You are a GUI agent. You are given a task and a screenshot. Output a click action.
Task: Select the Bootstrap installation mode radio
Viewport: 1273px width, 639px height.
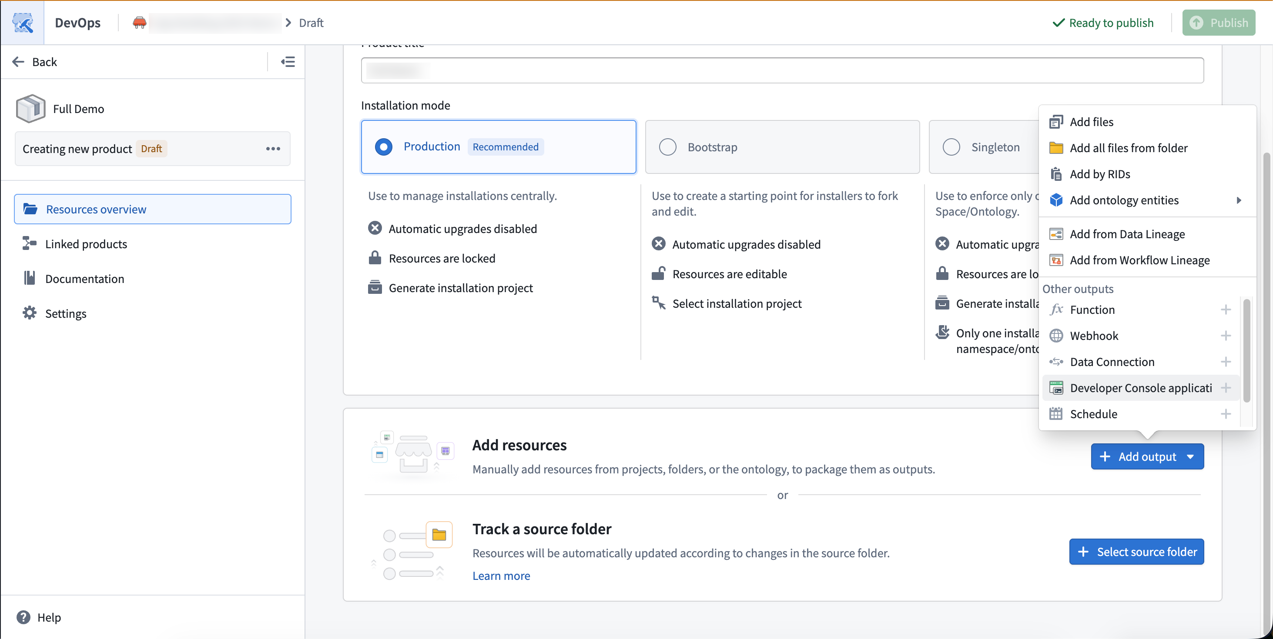click(668, 147)
